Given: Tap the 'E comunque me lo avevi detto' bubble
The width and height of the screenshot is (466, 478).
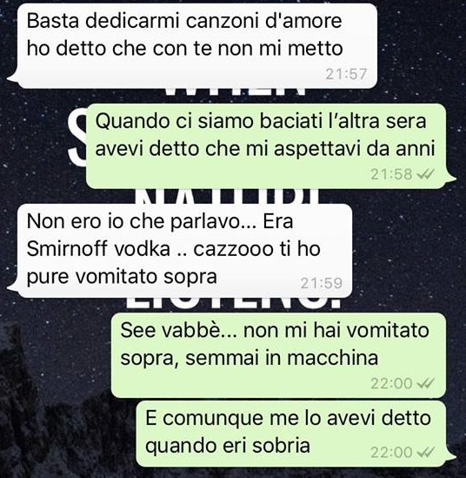Looking at the screenshot, I should pos(290,434).
